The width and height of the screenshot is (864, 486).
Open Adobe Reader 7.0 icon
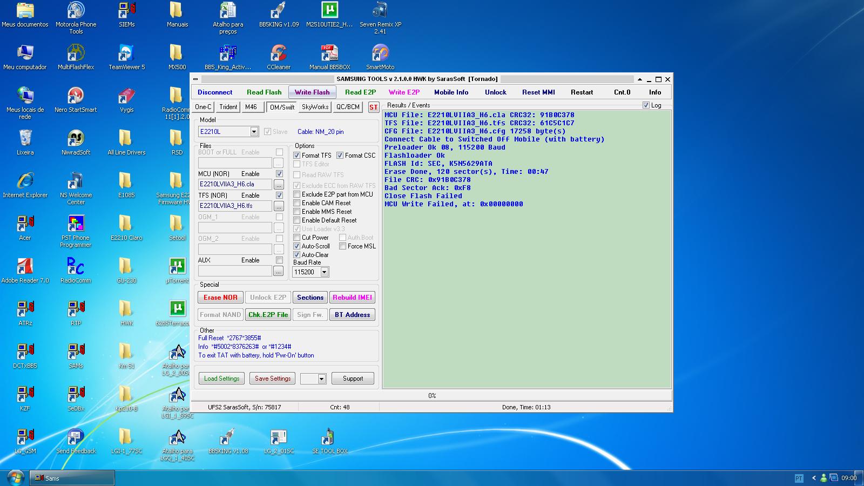(25, 271)
